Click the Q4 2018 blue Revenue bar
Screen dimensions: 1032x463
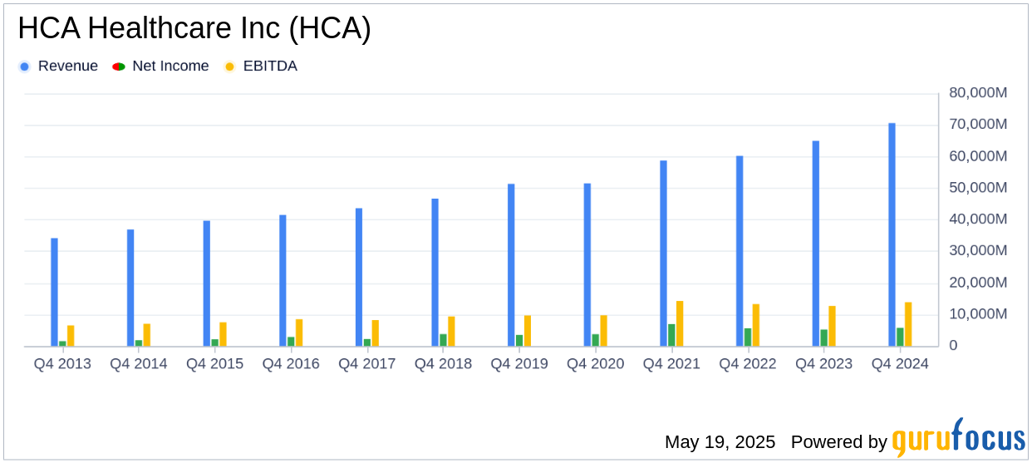point(435,273)
